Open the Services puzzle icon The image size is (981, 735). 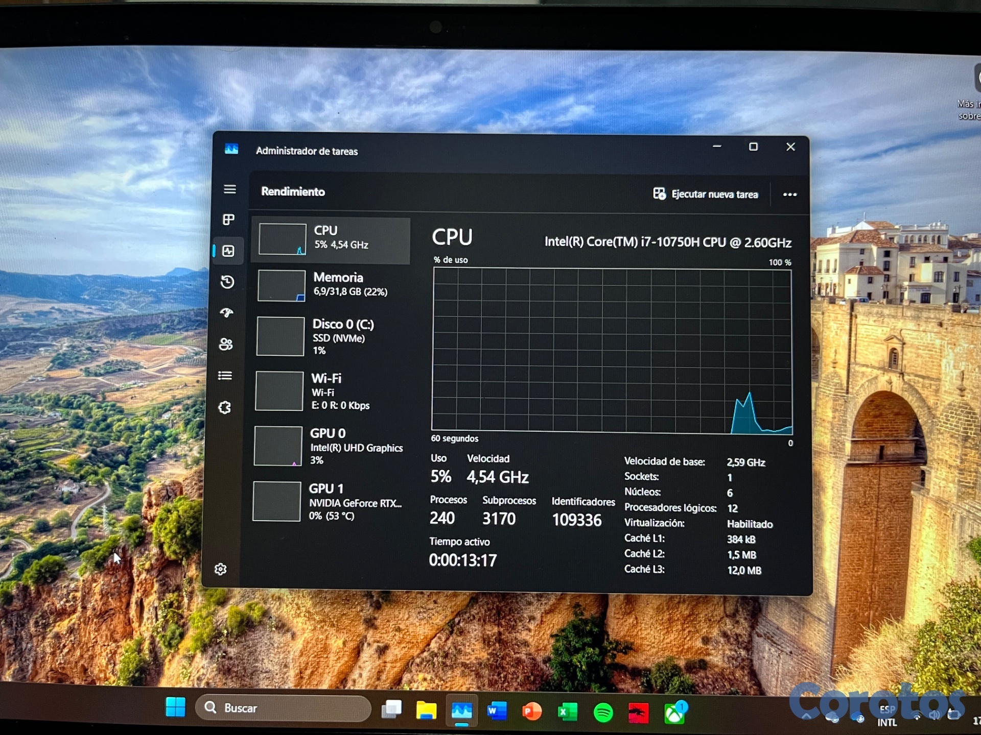pyautogui.click(x=225, y=407)
